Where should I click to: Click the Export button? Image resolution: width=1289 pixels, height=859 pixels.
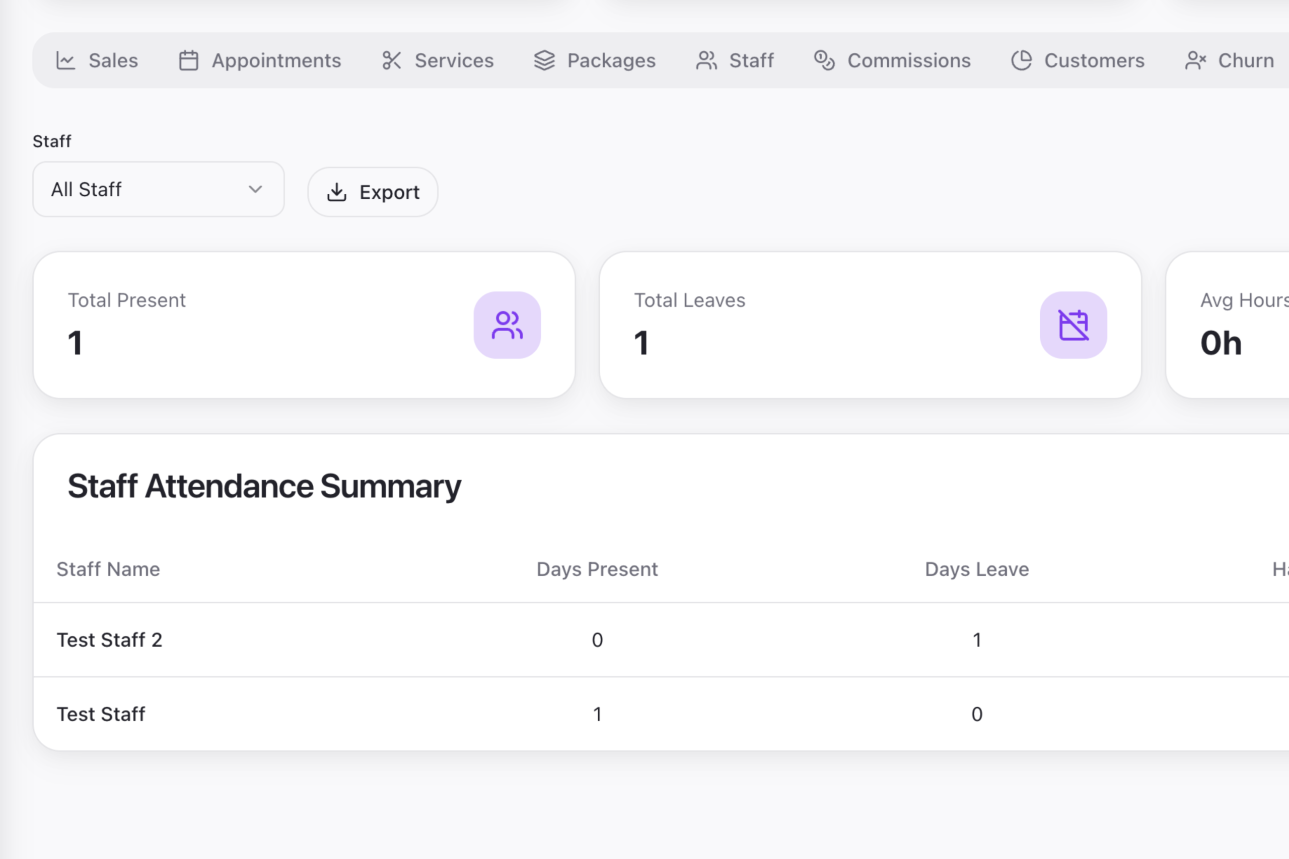(x=373, y=192)
